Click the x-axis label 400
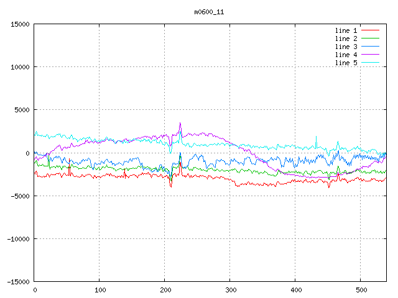This screenshot has width=398, height=298. coord(296,290)
